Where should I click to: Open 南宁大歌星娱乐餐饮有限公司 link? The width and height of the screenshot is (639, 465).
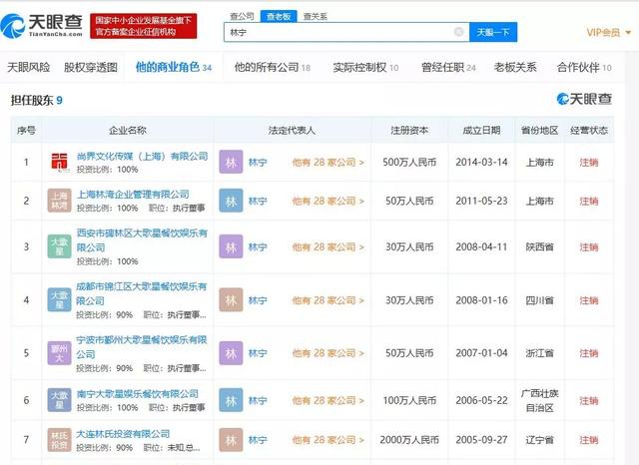(138, 394)
